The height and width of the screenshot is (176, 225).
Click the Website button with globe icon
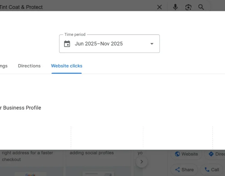point(186,154)
